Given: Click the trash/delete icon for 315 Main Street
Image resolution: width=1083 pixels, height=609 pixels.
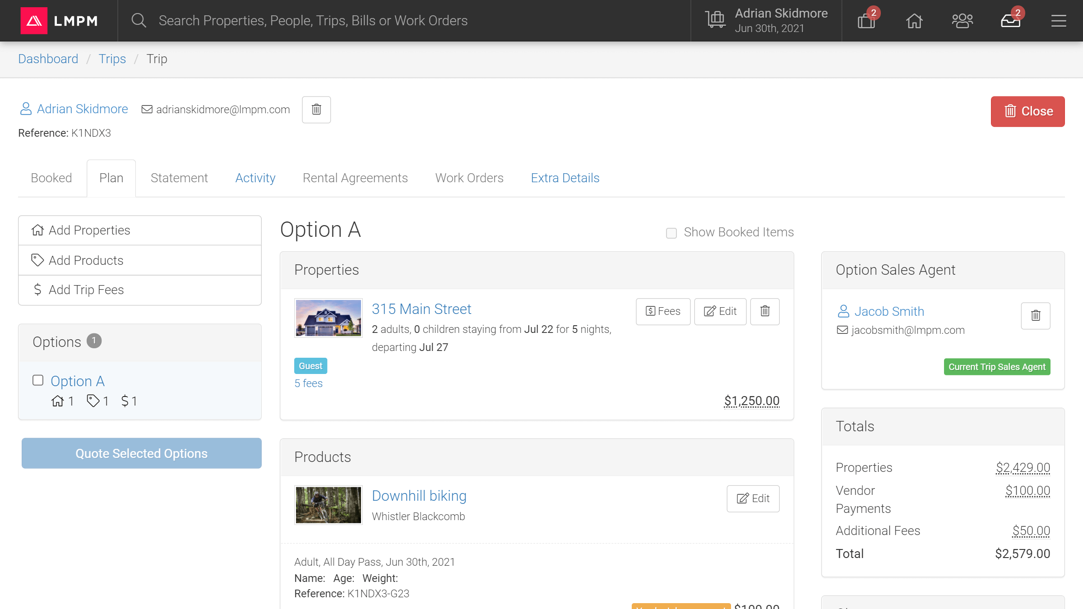Looking at the screenshot, I should tap(765, 311).
